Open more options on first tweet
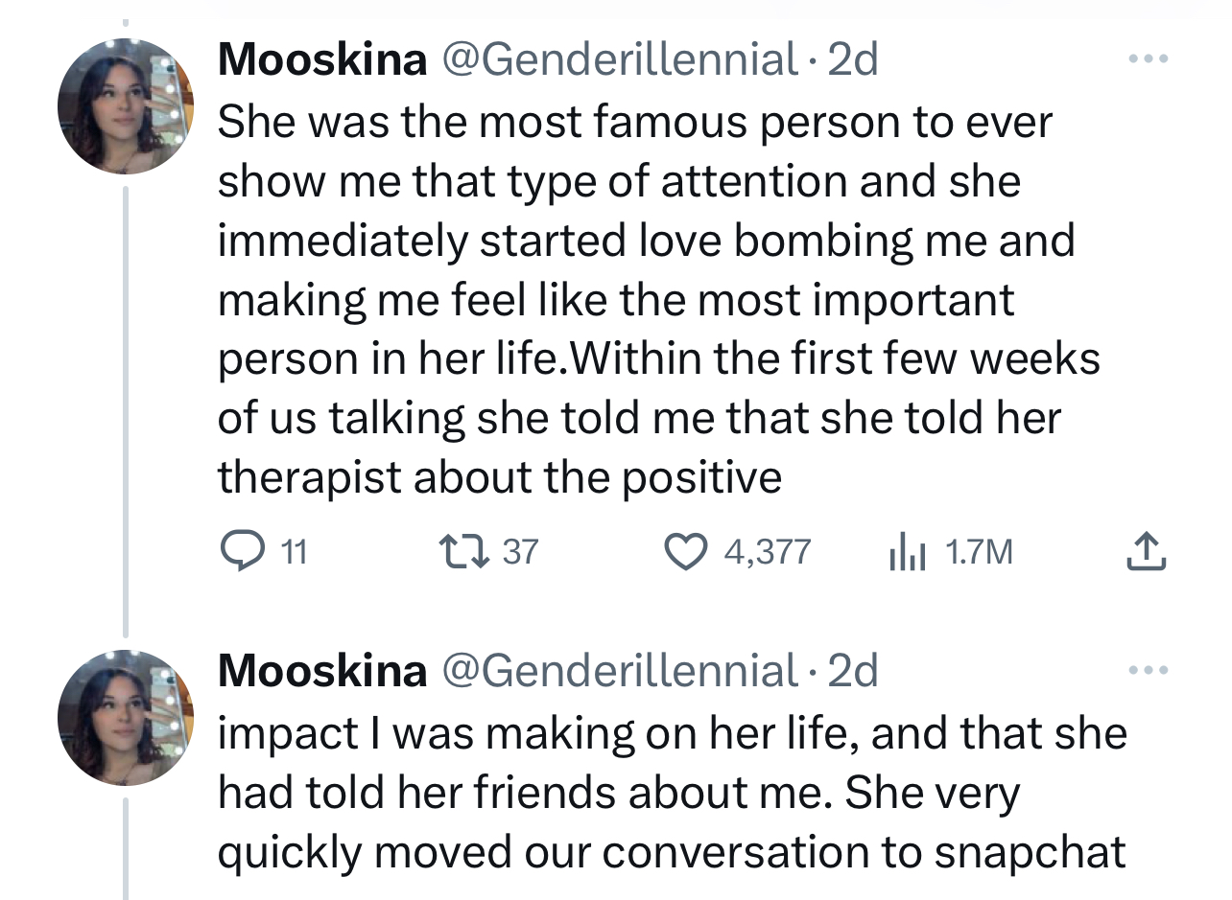 [1148, 59]
